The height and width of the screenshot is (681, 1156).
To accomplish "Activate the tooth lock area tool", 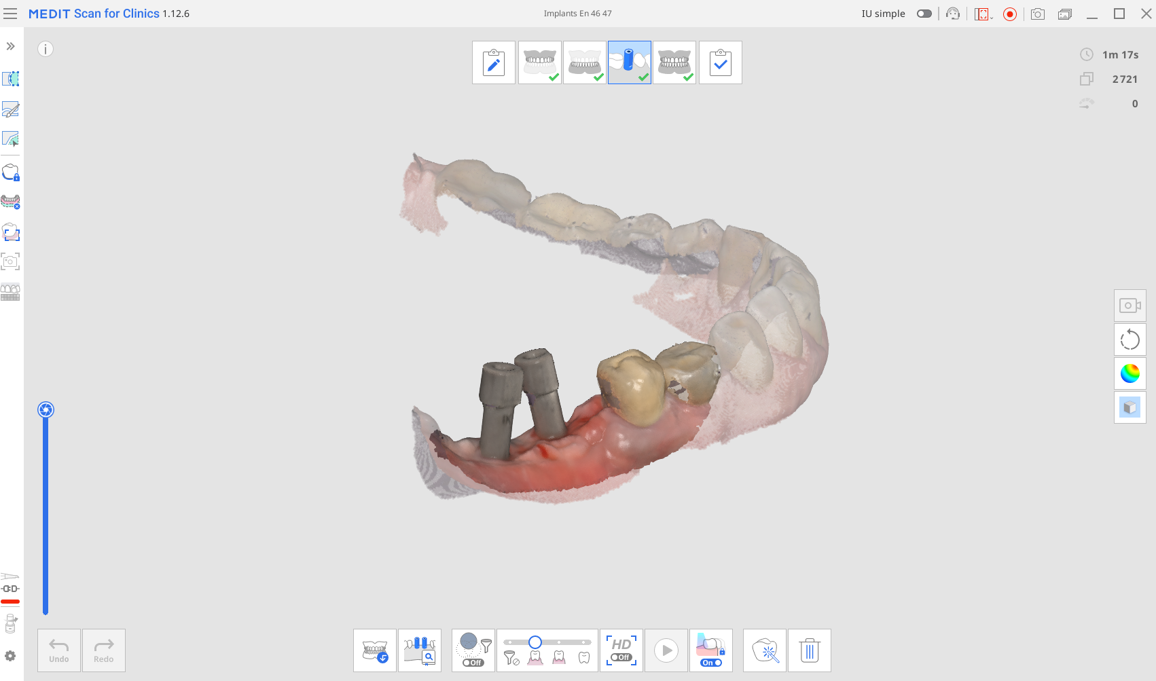I will pos(11,172).
